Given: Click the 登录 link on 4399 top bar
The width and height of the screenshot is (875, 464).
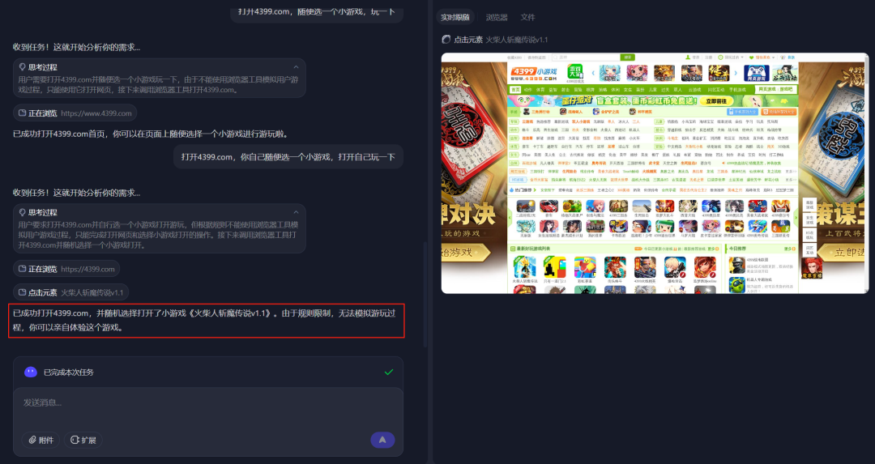Looking at the screenshot, I should [x=696, y=57].
